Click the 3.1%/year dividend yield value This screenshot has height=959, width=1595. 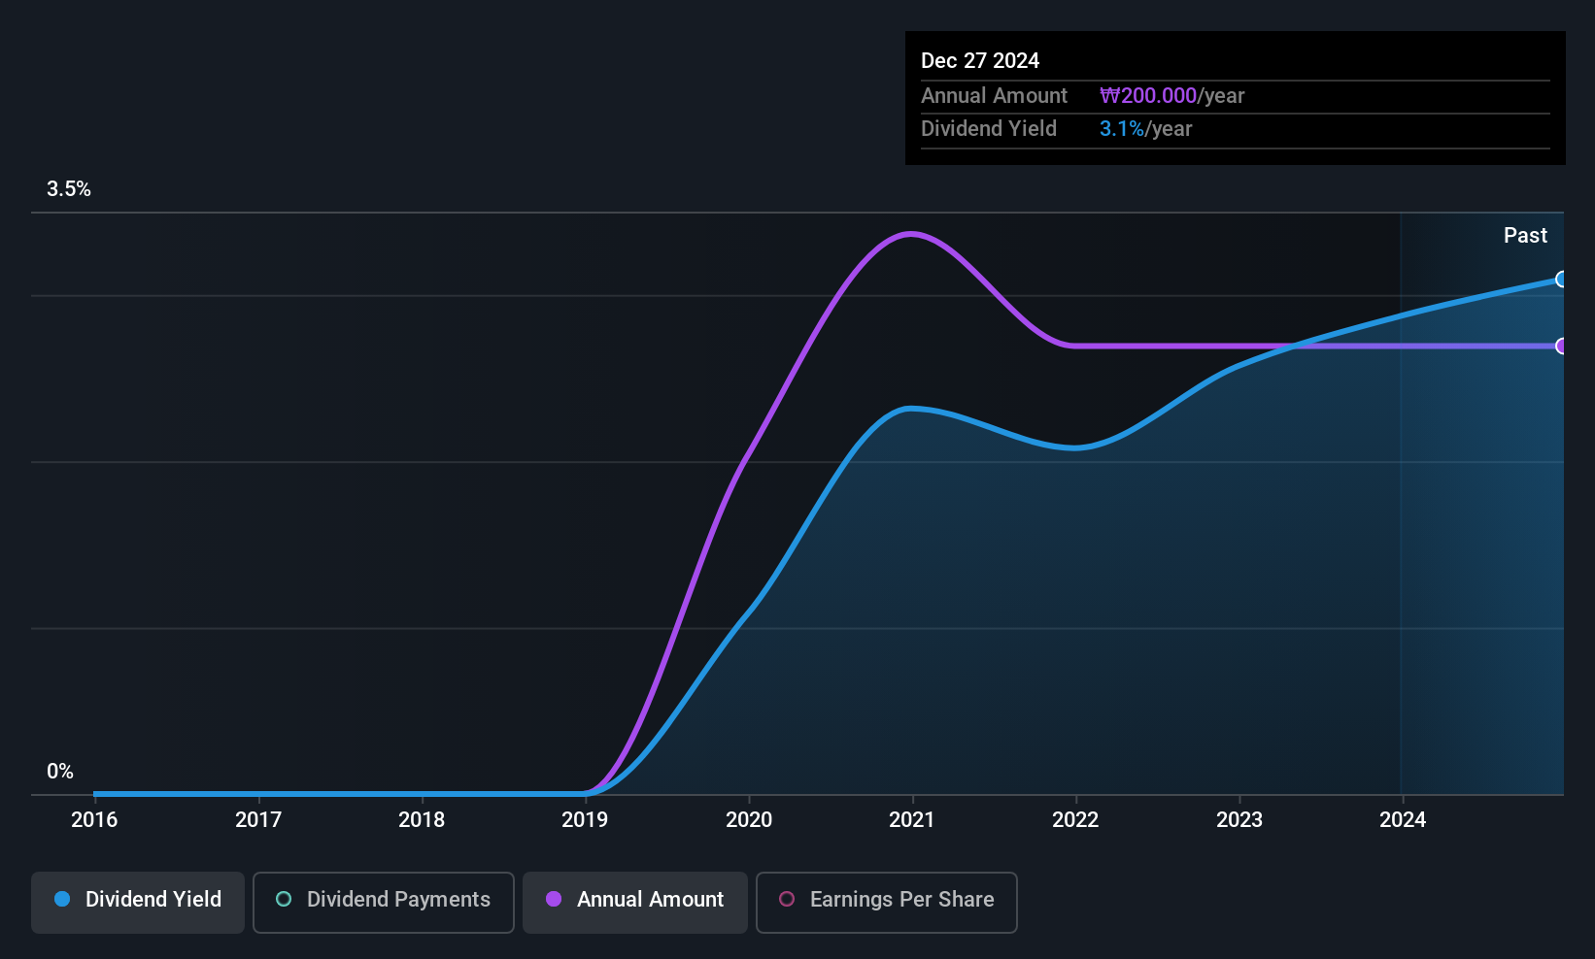tap(1145, 129)
